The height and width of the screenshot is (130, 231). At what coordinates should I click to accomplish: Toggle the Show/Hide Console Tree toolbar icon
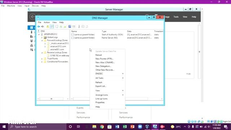[x=52, y=26]
